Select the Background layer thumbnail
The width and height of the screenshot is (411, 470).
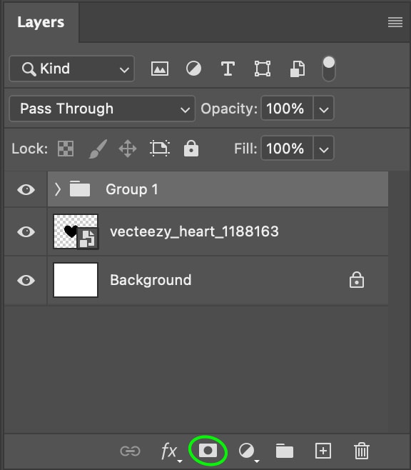click(x=76, y=280)
